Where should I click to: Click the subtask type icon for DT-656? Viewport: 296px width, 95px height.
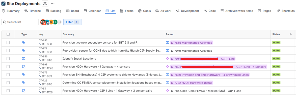[24, 43]
